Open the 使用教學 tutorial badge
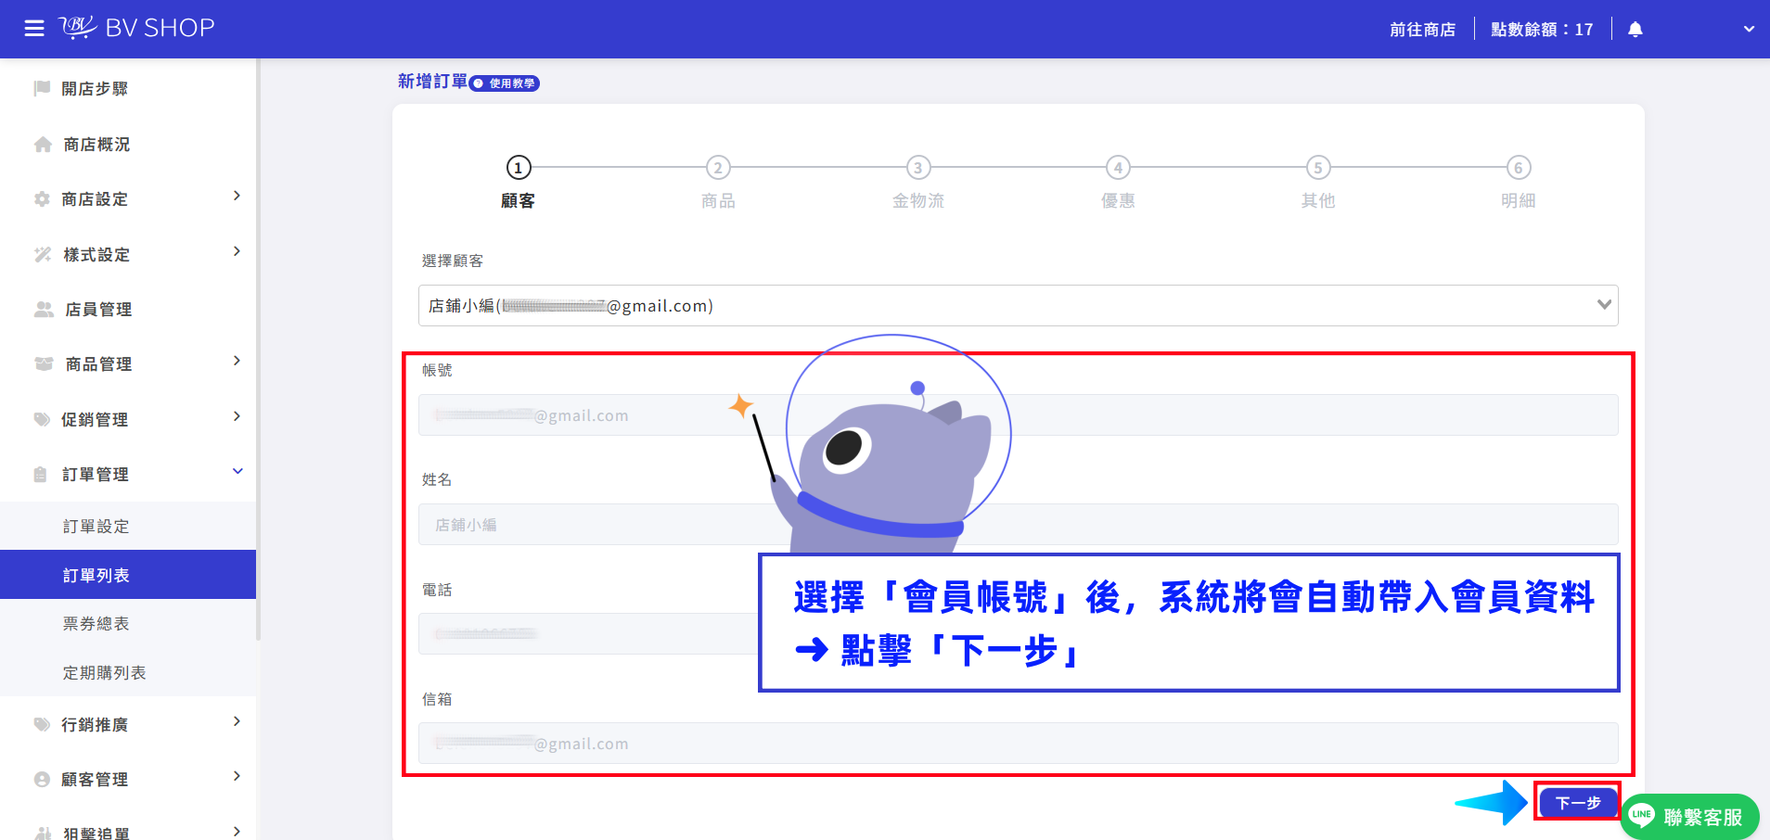 505,83
